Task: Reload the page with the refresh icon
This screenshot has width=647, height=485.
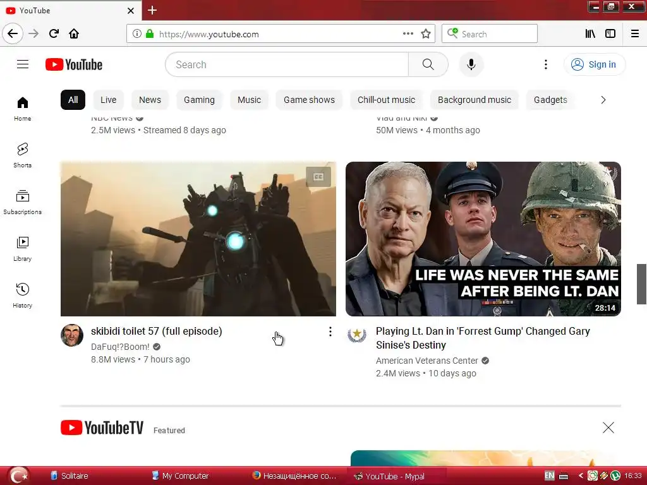Action: pyautogui.click(x=54, y=33)
